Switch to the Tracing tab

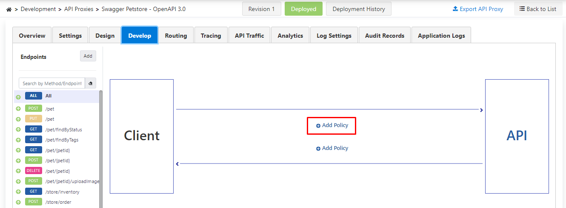211,36
